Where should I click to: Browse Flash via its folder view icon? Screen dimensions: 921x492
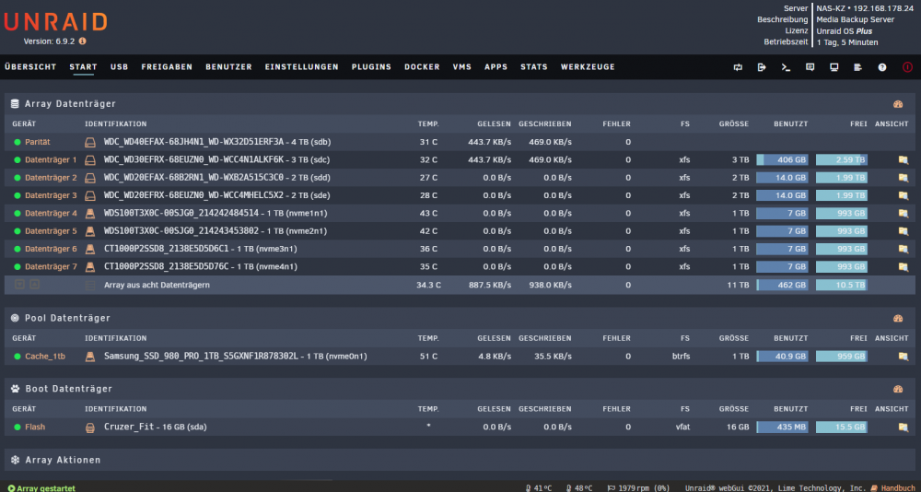(904, 428)
